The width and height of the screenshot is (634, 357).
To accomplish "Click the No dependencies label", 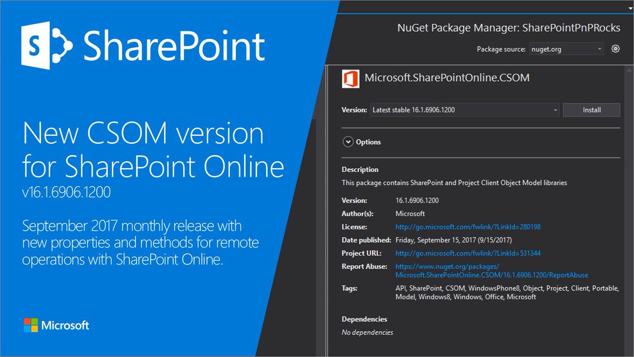I will point(368,332).
